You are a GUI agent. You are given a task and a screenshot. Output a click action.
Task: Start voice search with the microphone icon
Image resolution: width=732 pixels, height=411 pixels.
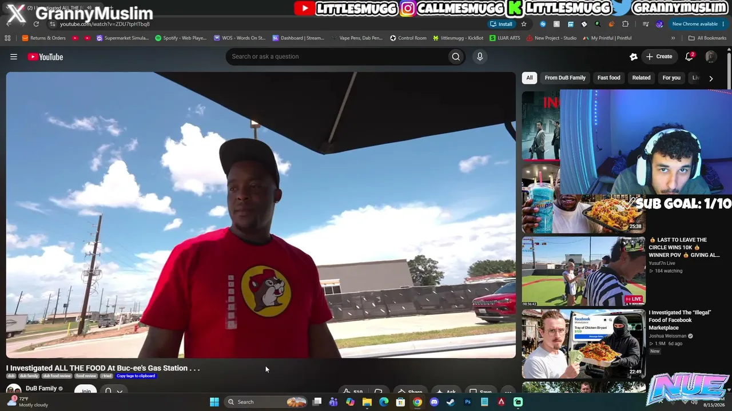(x=480, y=57)
